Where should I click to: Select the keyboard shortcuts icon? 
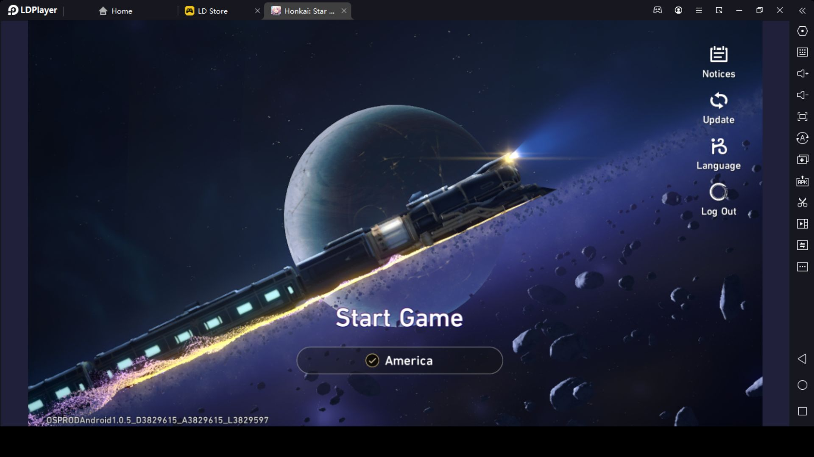click(802, 51)
